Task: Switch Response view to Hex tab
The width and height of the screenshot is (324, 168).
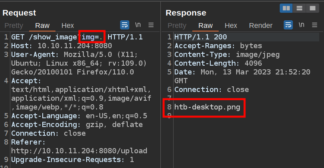Action: tap(231, 25)
